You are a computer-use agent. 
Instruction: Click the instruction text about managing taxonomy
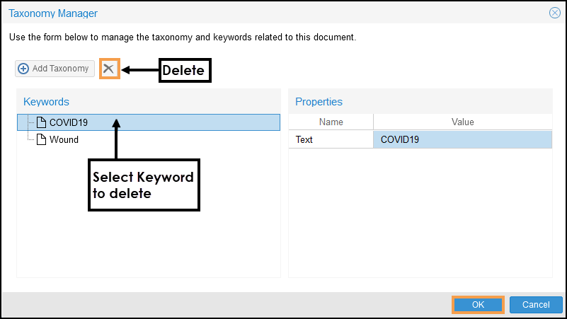(x=182, y=37)
